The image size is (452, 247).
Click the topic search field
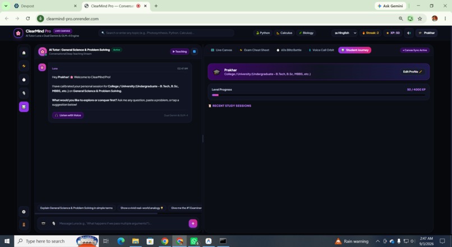(x=167, y=33)
